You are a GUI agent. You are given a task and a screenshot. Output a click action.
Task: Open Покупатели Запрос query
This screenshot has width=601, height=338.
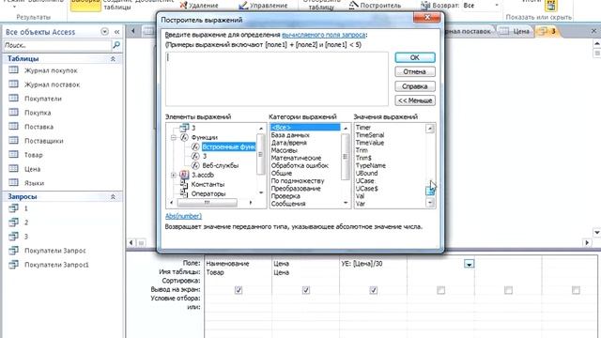tap(55, 251)
